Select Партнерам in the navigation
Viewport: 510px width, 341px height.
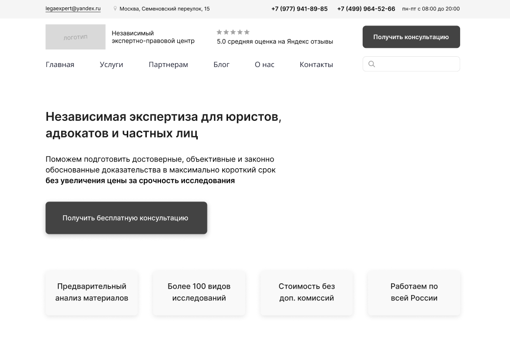click(x=168, y=65)
